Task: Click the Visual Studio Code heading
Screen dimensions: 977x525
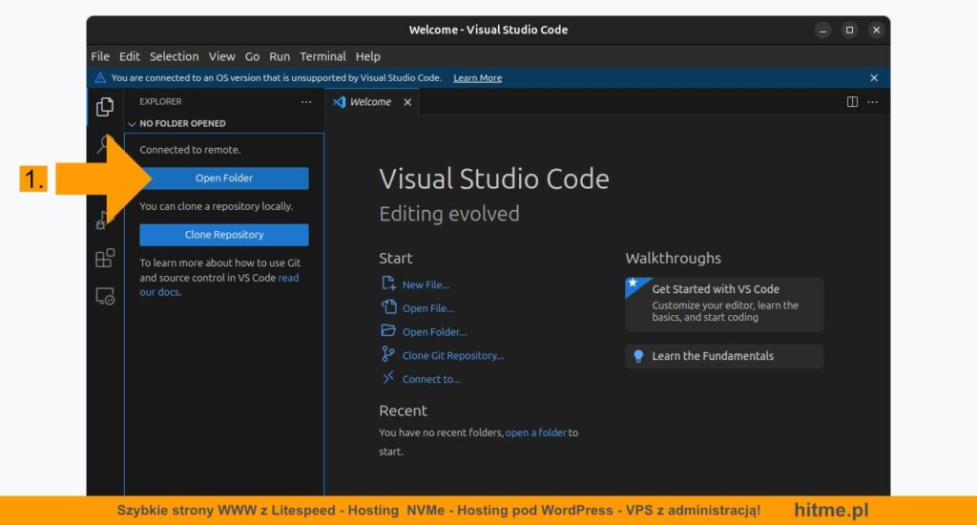Action: click(494, 178)
